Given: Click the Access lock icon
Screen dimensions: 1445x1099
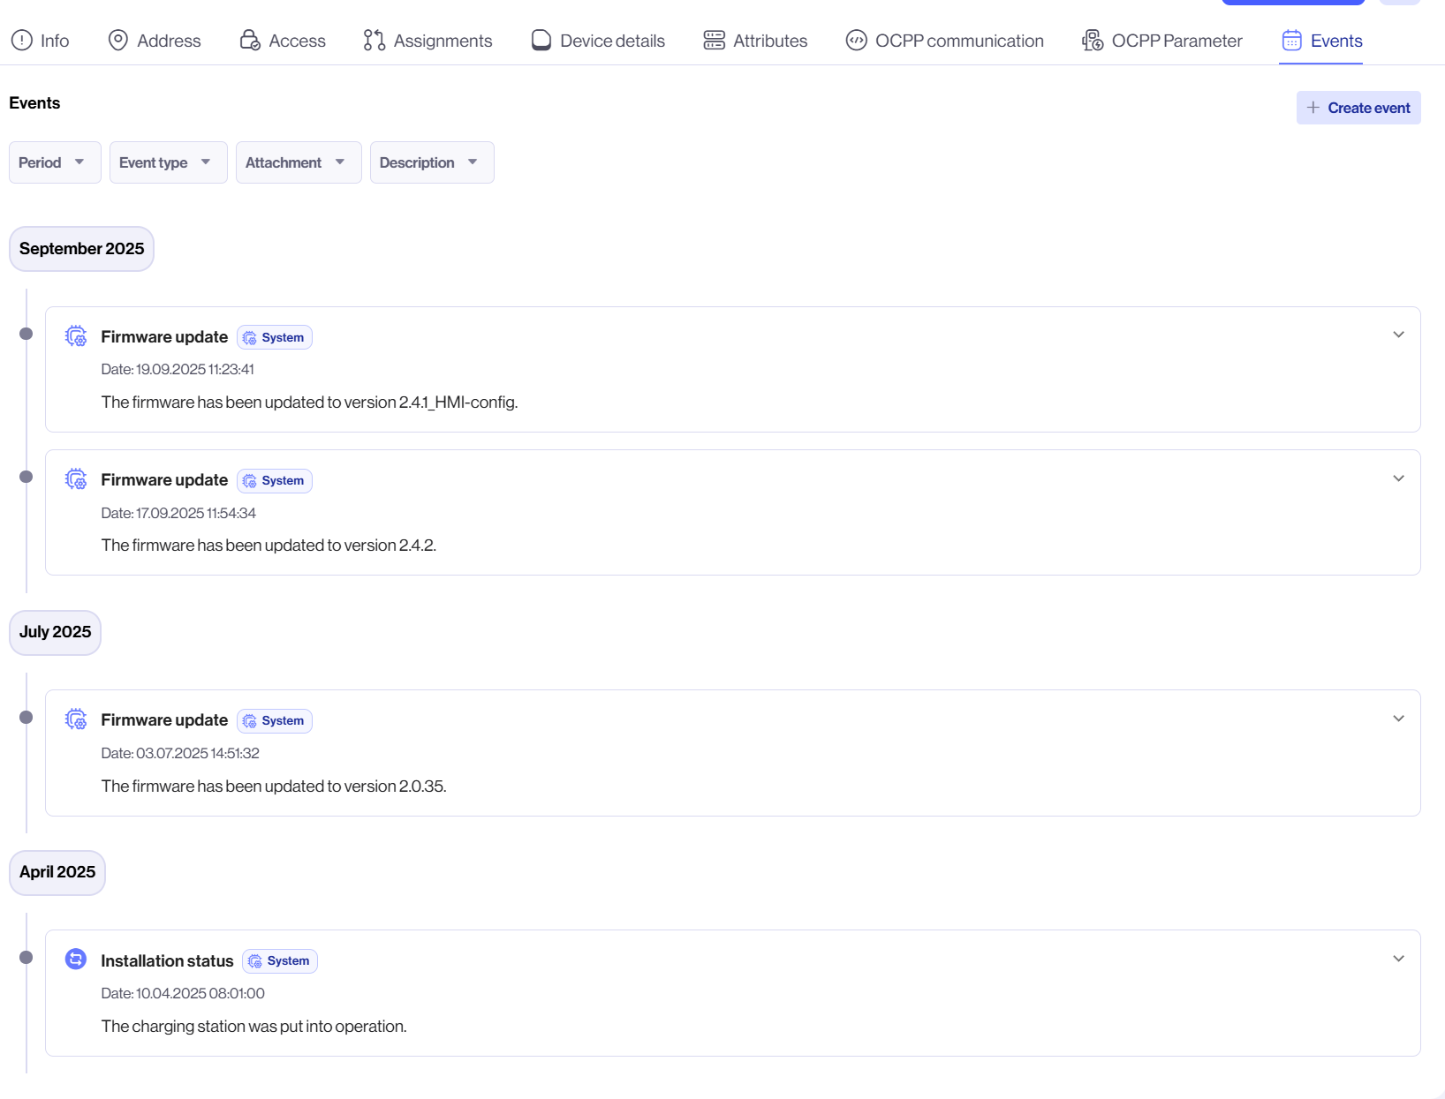Looking at the screenshot, I should tap(250, 41).
